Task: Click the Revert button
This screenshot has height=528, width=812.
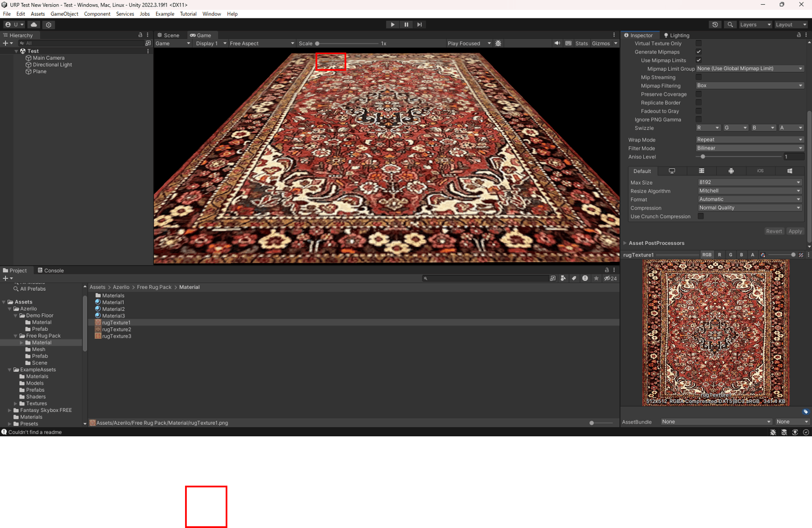Action: (x=774, y=232)
